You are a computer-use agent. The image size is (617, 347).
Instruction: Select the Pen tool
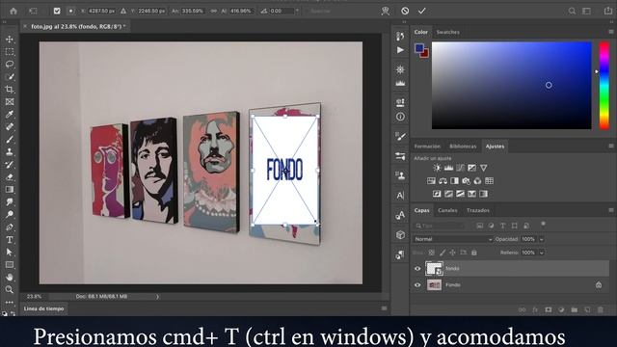pos(10,227)
